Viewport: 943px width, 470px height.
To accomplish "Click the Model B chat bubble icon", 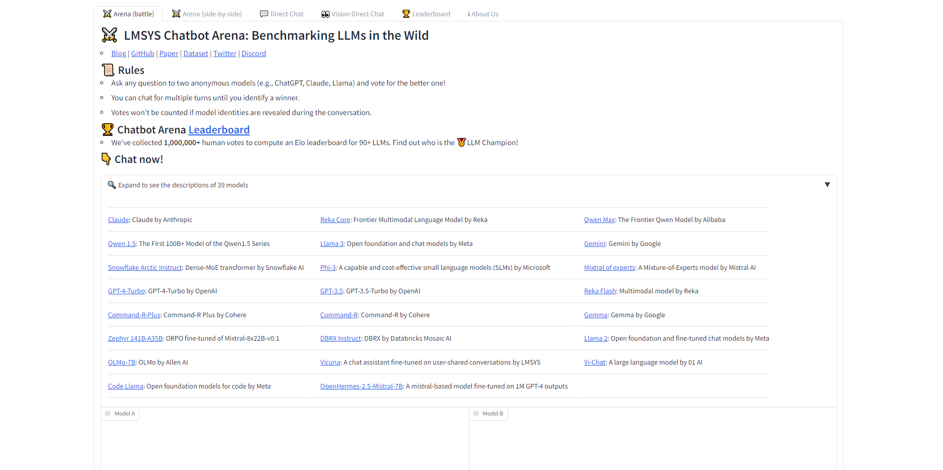I will 476,413.
